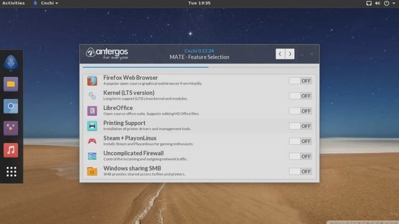
Task: Click the Windows sharing SMB folder icon
Action: (92, 172)
